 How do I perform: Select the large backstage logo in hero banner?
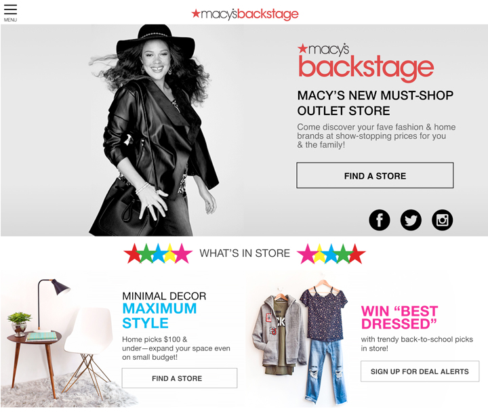(366, 62)
